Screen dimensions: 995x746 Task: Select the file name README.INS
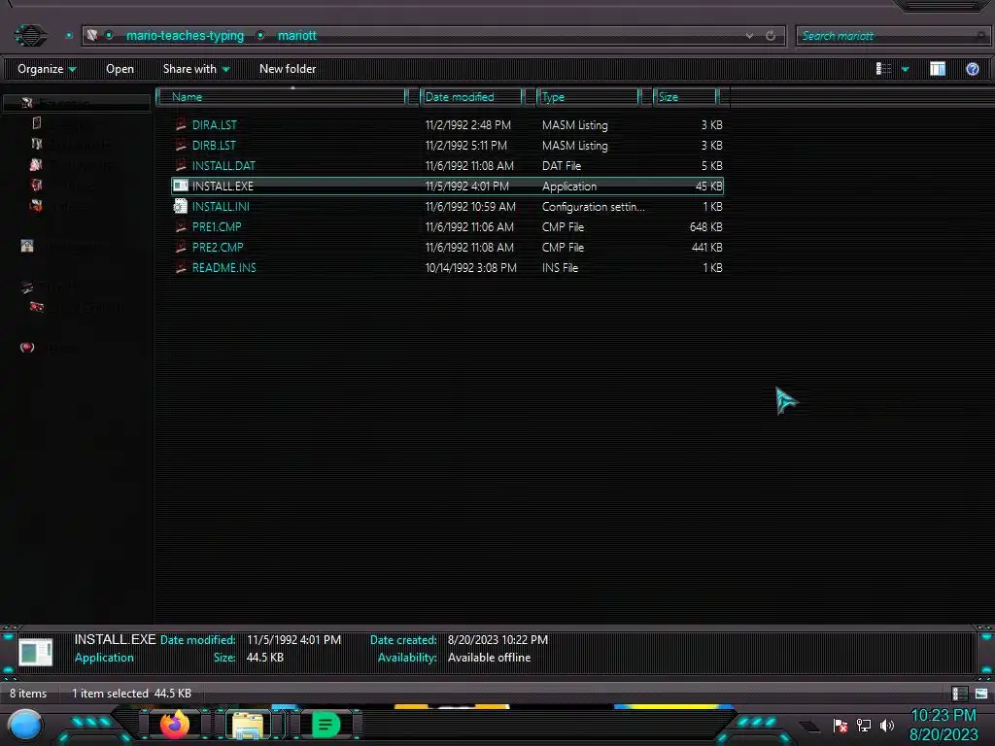[224, 268]
